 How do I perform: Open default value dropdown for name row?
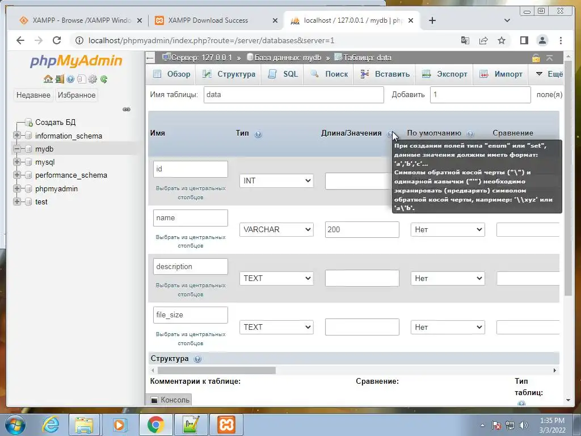(x=448, y=229)
